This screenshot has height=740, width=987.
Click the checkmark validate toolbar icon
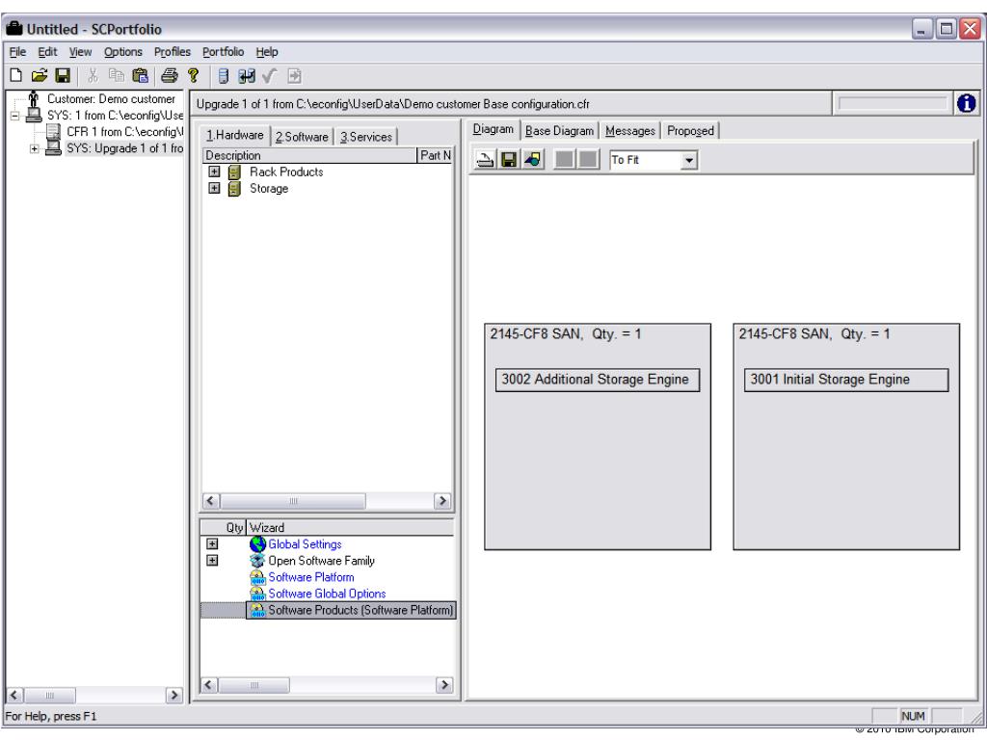(x=270, y=76)
